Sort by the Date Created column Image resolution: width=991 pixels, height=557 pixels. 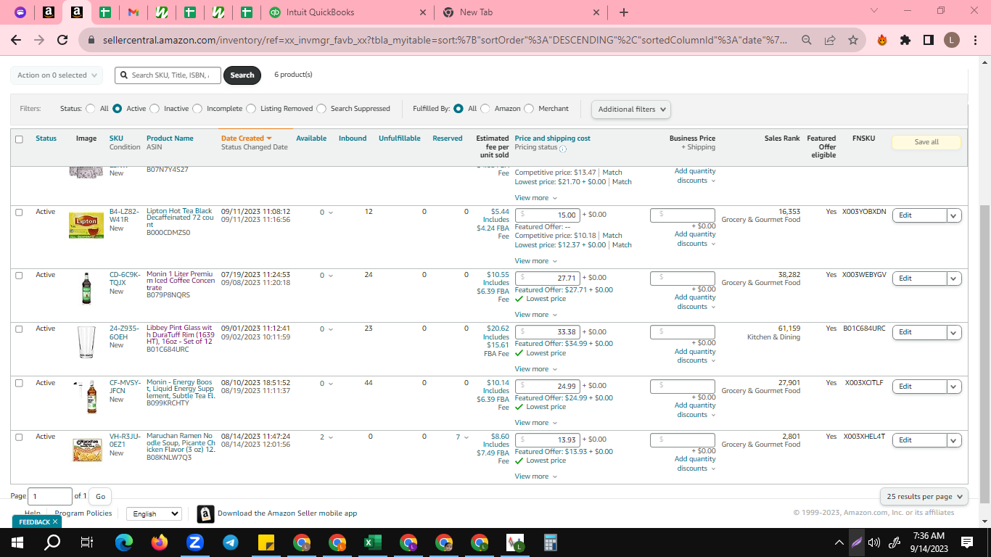coord(247,139)
